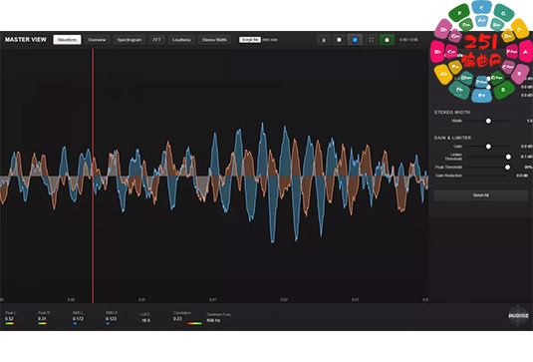Viewport: 533px width, 362px height.
Task: Click the Dominant Freq value
Action: [213, 320]
